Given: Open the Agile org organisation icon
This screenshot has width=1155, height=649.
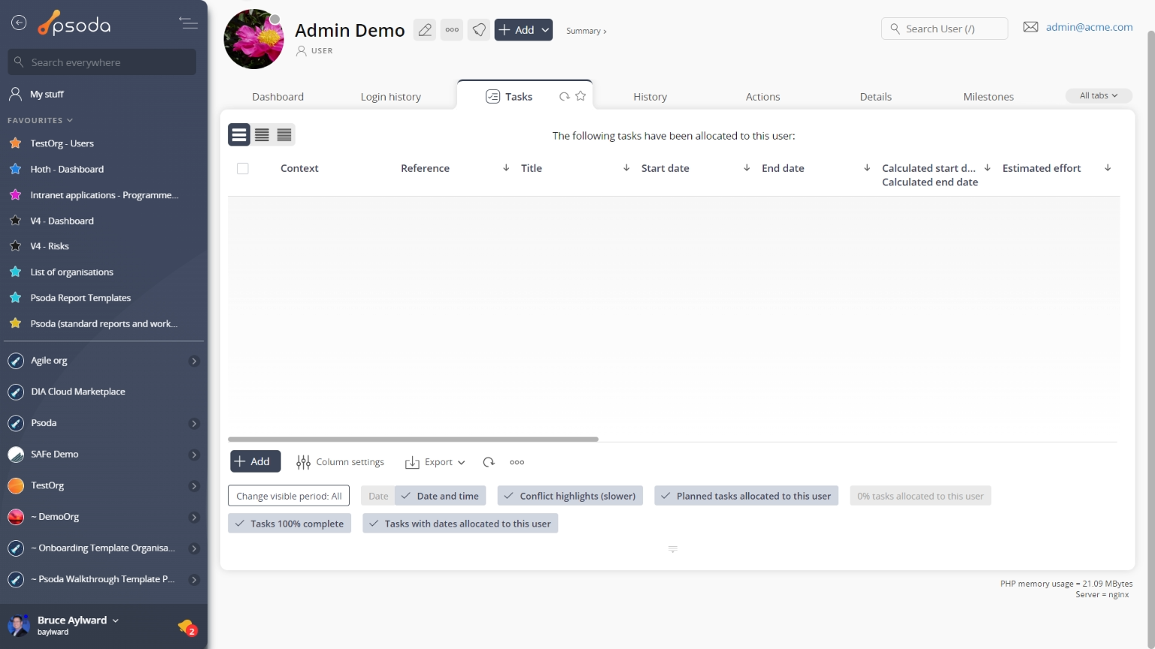Looking at the screenshot, I should [16, 361].
